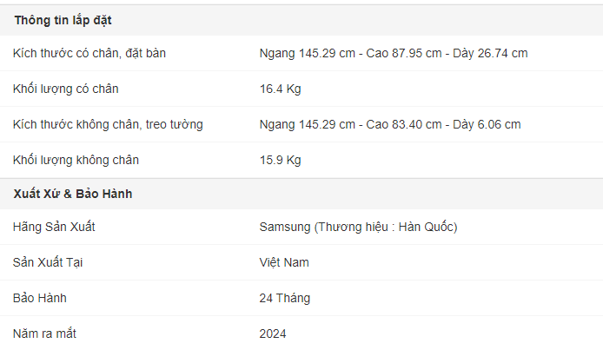Select the 'Năm ra mắt' label
The image size is (603, 350).
(x=44, y=333)
